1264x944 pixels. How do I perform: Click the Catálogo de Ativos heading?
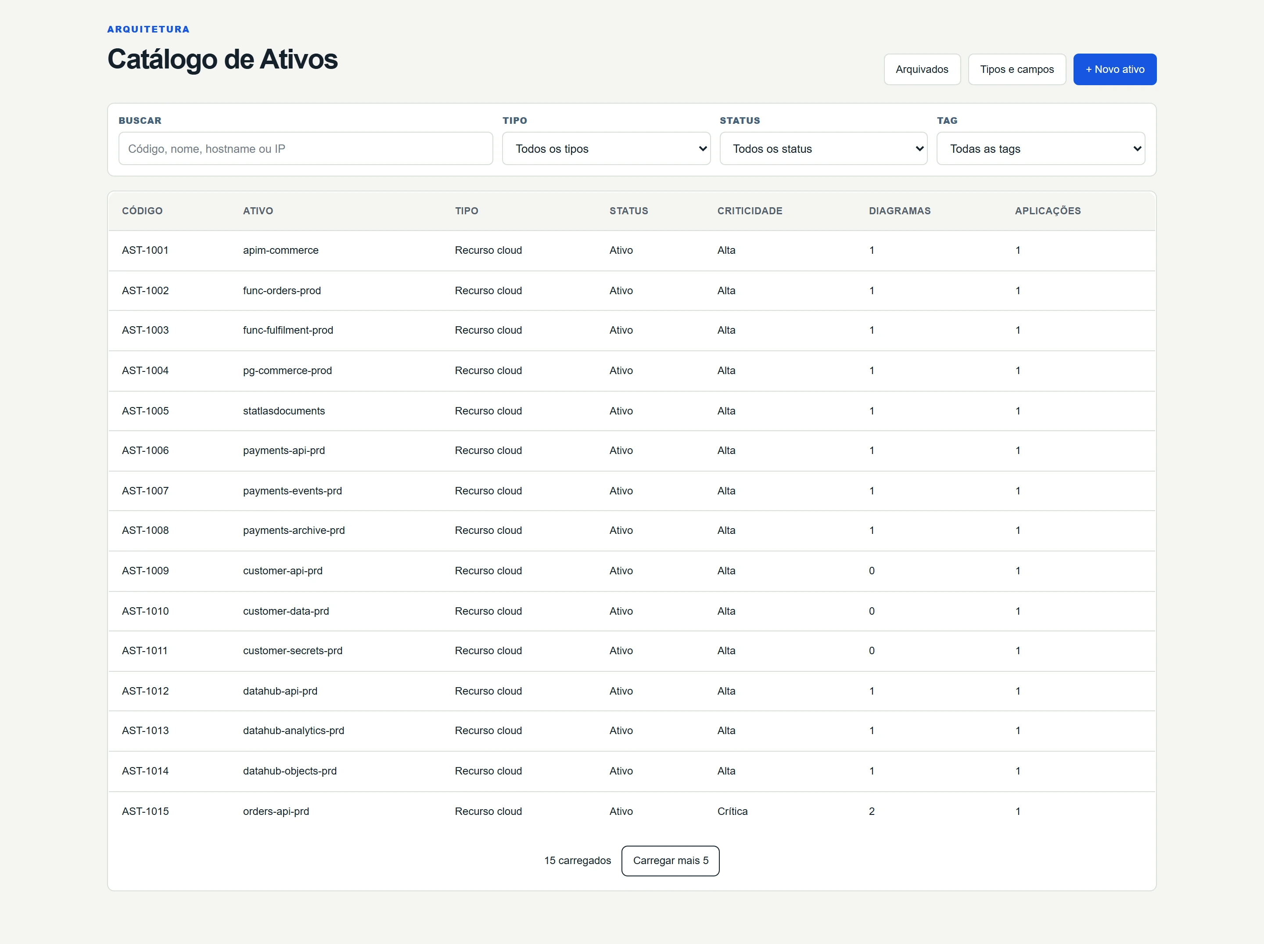pyautogui.click(x=223, y=59)
